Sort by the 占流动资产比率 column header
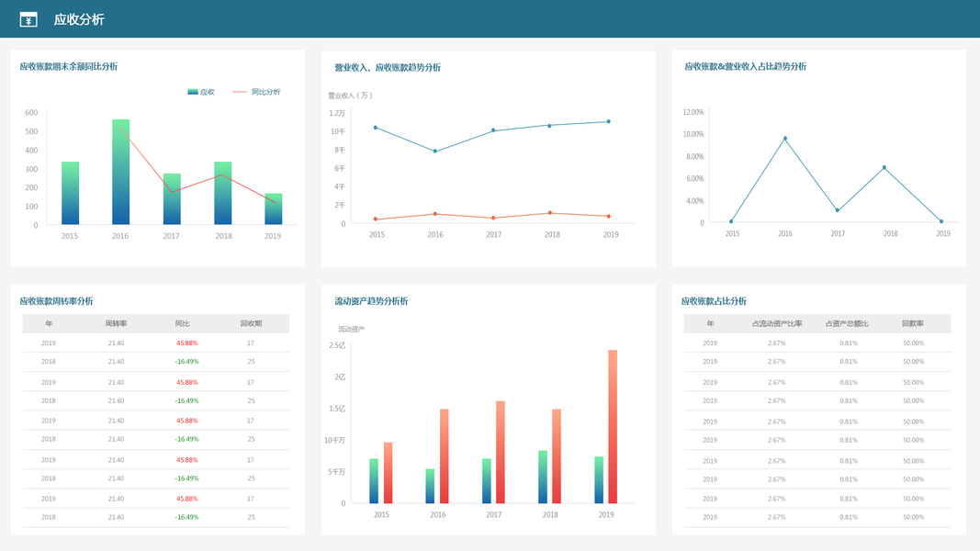 click(777, 323)
